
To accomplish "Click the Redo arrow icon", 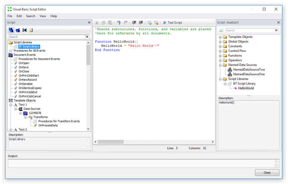I will point(126,22).
